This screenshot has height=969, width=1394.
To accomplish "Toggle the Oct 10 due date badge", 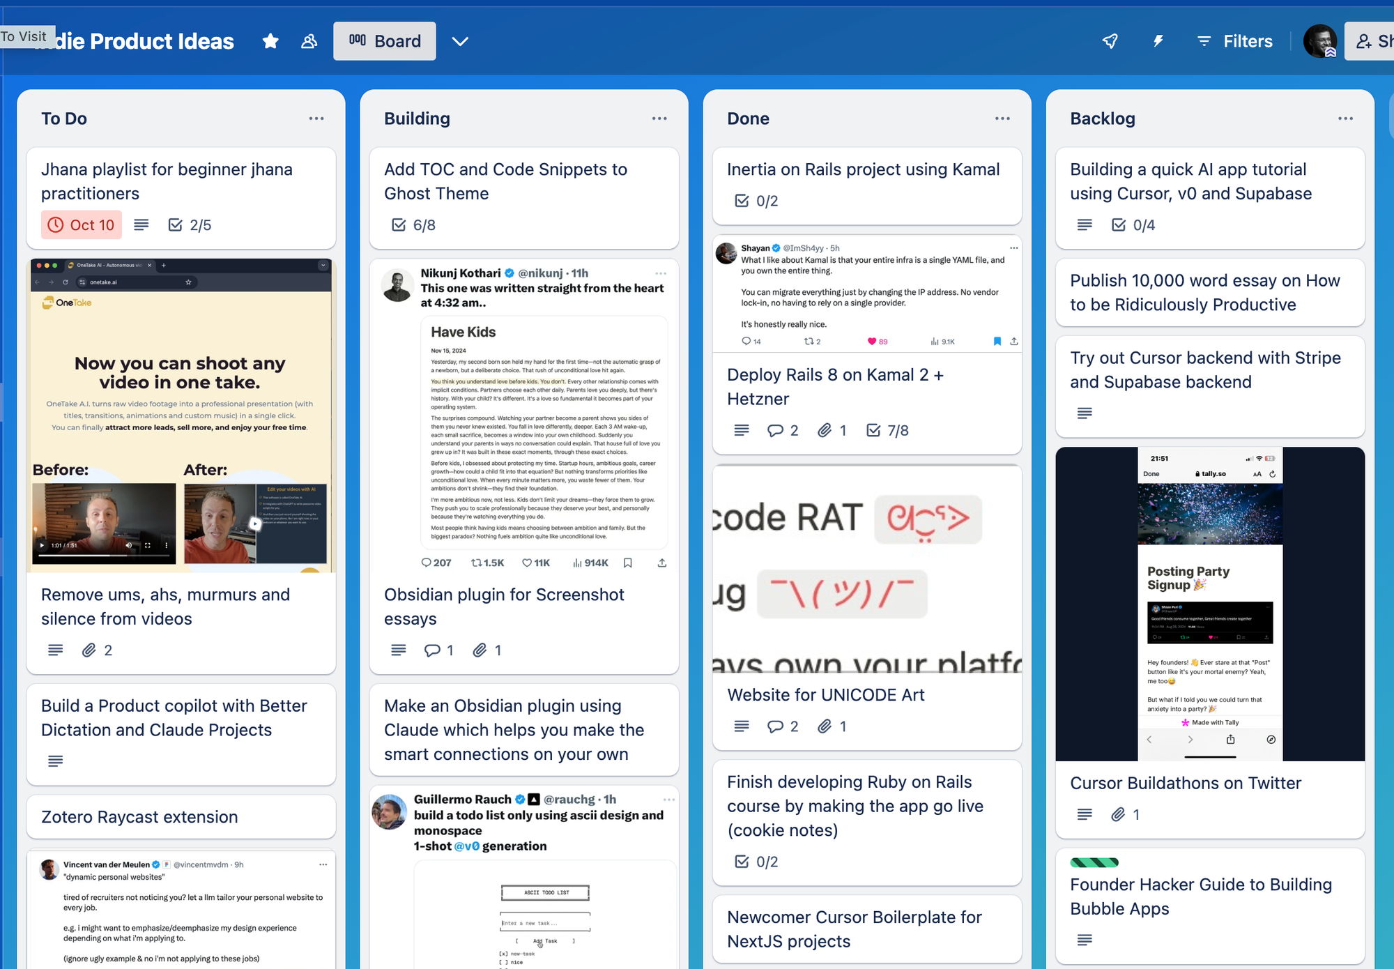I will point(82,225).
